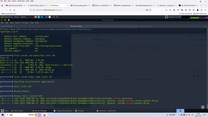
Task: Show hidden system tray icons chevron
Action: pyautogui.click(x=179, y=115)
